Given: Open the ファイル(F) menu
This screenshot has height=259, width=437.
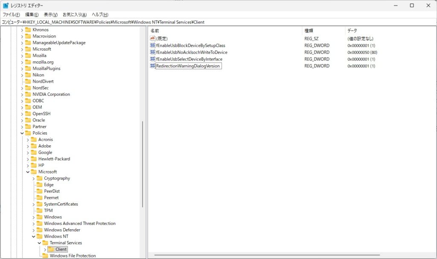Looking at the screenshot, I should point(12,14).
